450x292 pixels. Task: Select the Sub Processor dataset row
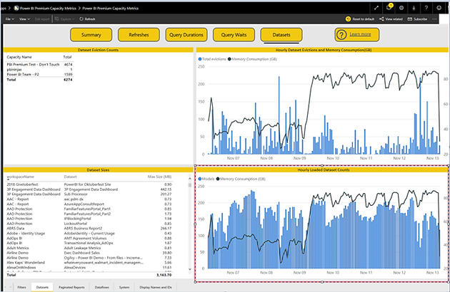pos(89,194)
